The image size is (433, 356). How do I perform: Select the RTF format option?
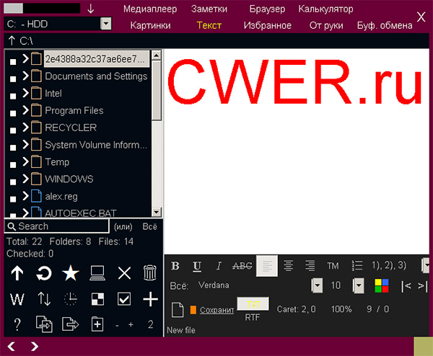pos(253,317)
